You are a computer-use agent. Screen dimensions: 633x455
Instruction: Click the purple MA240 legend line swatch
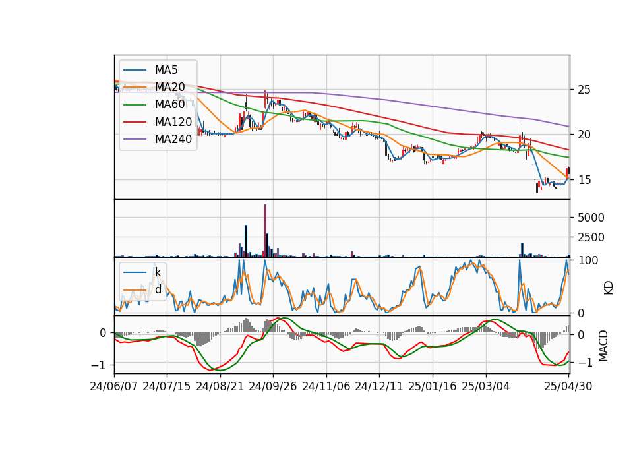[x=135, y=139]
